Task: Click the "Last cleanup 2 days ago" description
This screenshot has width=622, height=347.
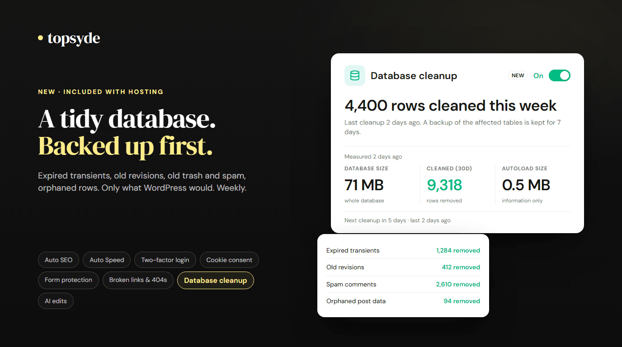Action: click(452, 127)
